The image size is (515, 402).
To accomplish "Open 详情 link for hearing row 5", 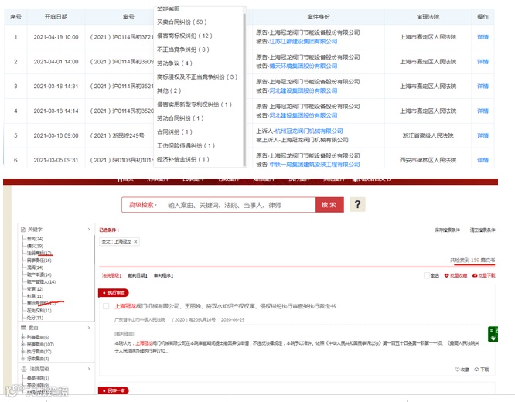I will 483,135.
